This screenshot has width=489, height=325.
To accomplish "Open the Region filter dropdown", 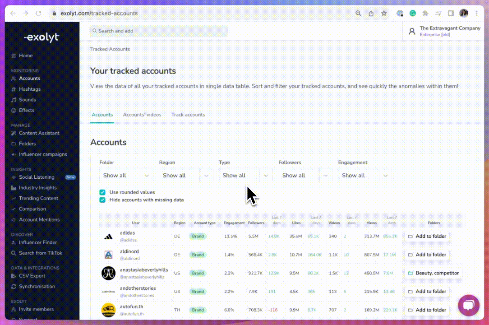I will (186, 176).
